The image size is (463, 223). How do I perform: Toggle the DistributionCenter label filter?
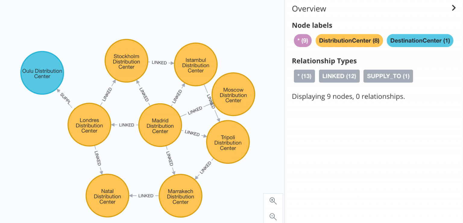point(349,40)
